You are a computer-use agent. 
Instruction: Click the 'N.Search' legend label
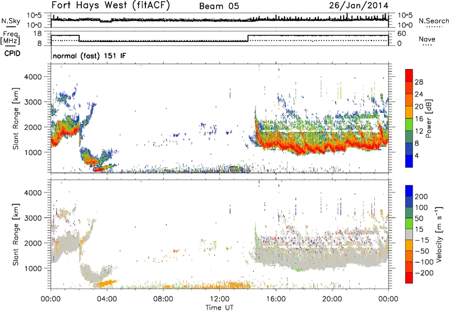click(x=433, y=21)
